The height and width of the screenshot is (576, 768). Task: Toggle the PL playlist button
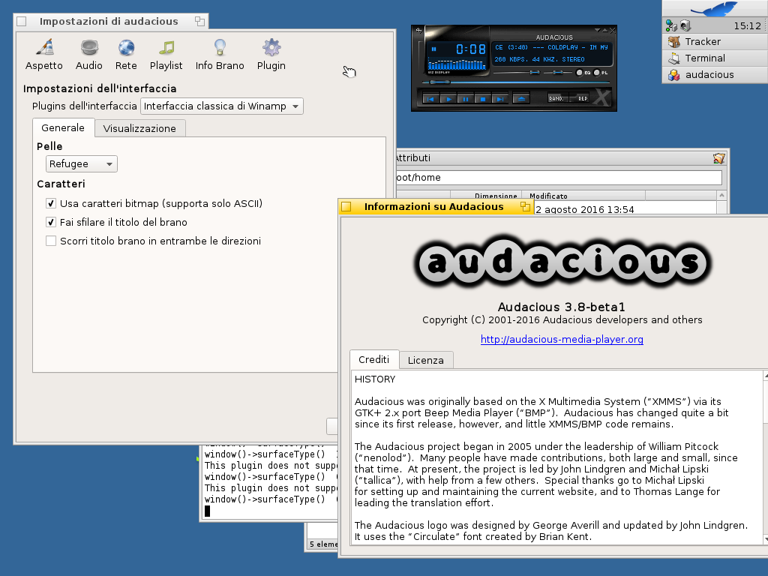(601, 73)
